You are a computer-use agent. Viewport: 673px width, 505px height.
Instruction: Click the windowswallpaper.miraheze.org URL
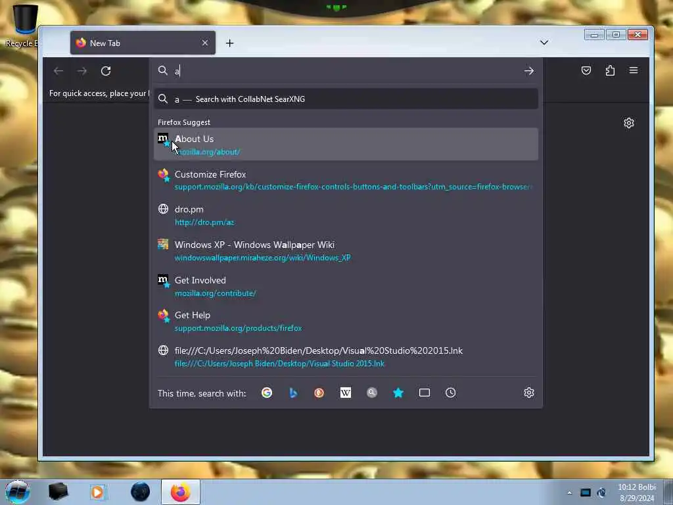263,258
